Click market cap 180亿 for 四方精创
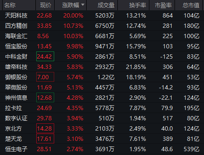The image size is (204, 155). (x=192, y=26)
